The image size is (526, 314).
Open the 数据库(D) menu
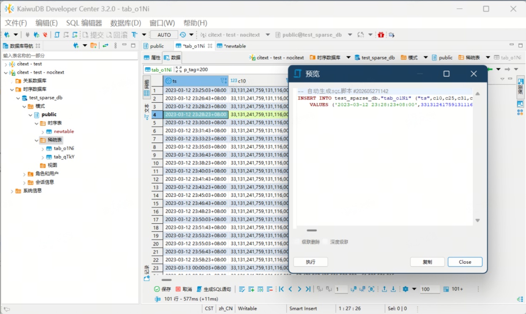(x=126, y=23)
